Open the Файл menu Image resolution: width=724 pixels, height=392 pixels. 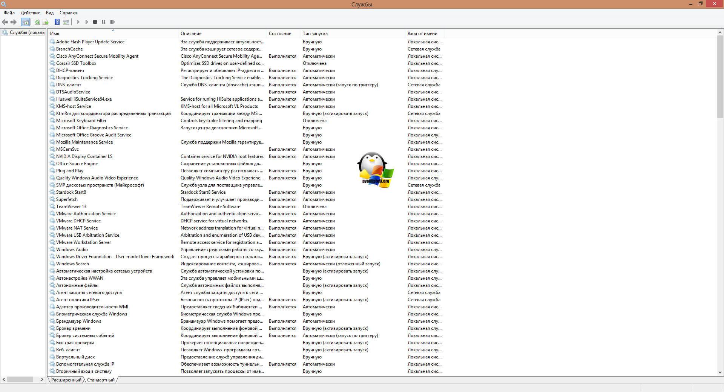[x=9, y=13]
